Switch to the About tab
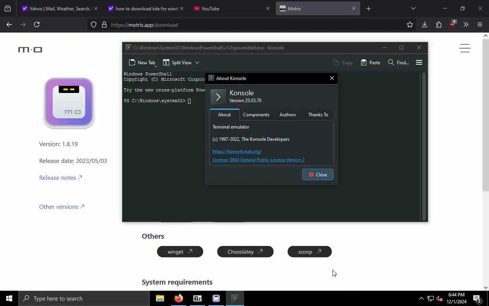489x306 pixels. [224, 115]
